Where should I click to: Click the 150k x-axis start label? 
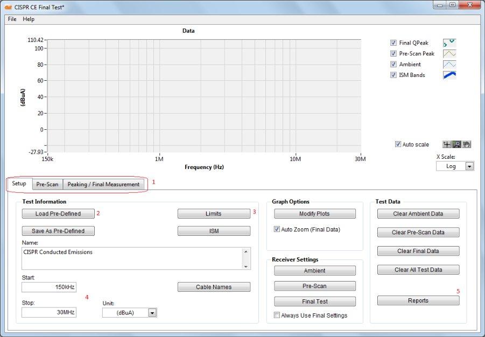click(47, 159)
